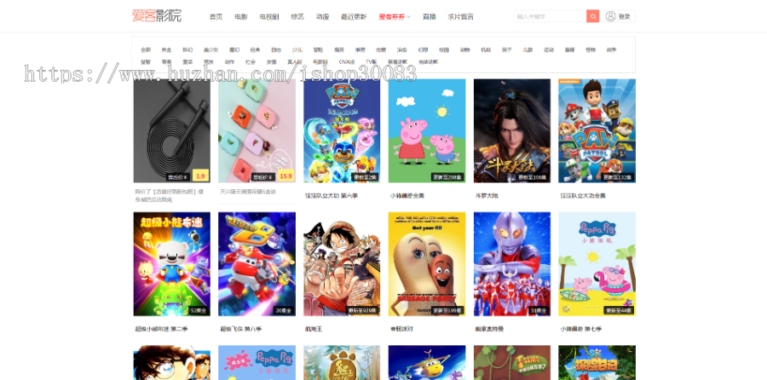
Task: Select the 美少女 category filter
Action: point(210,50)
